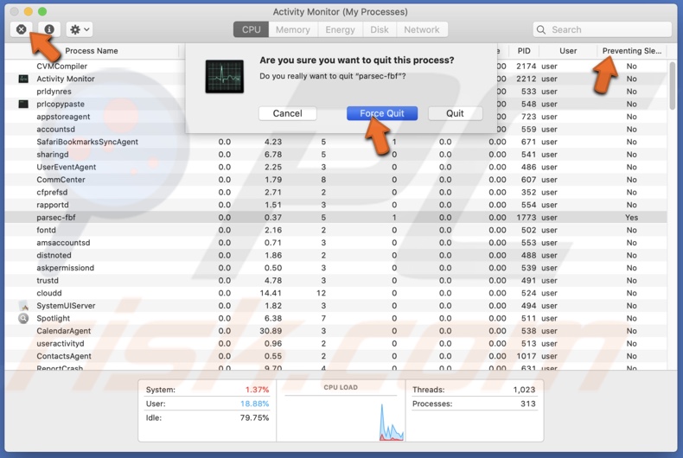This screenshot has height=458, width=683.
Task: Click the SystemUIServer process name
Action: (x=66, y=306)
